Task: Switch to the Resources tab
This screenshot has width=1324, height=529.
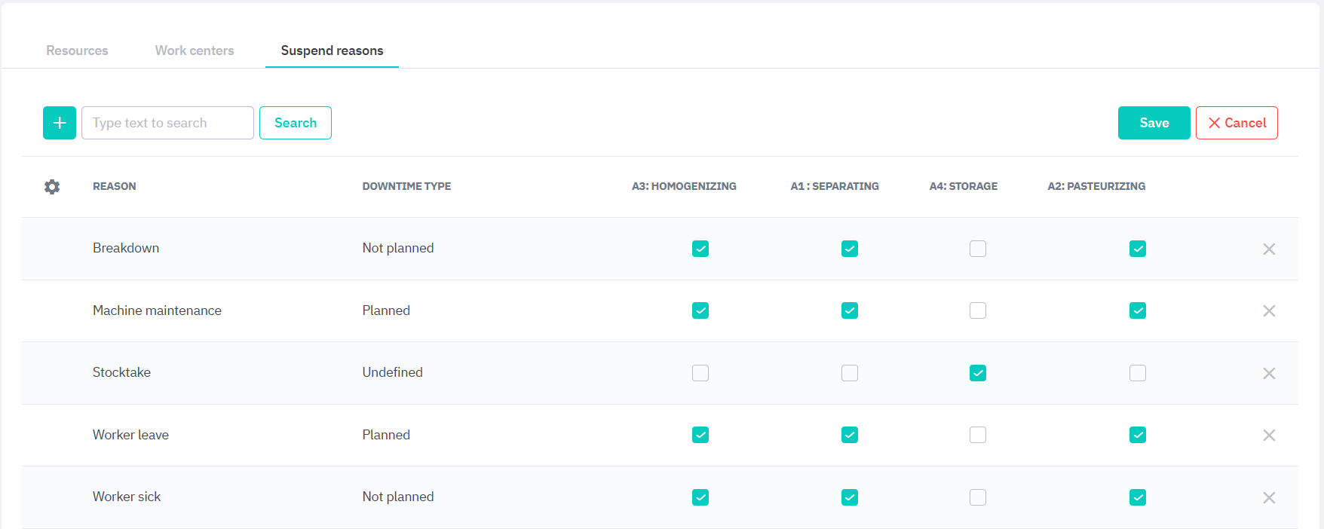Action: (77, 50)
